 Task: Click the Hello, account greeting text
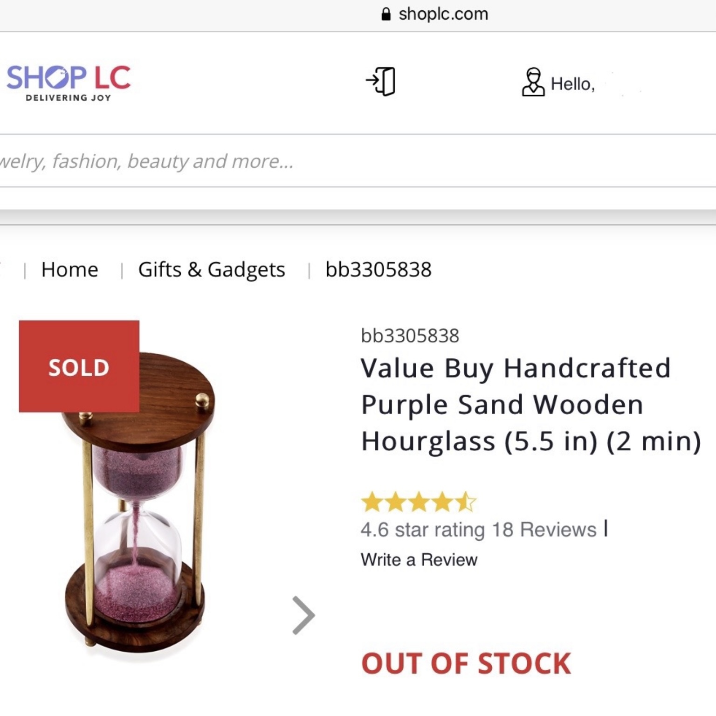(x=573, y=84)
